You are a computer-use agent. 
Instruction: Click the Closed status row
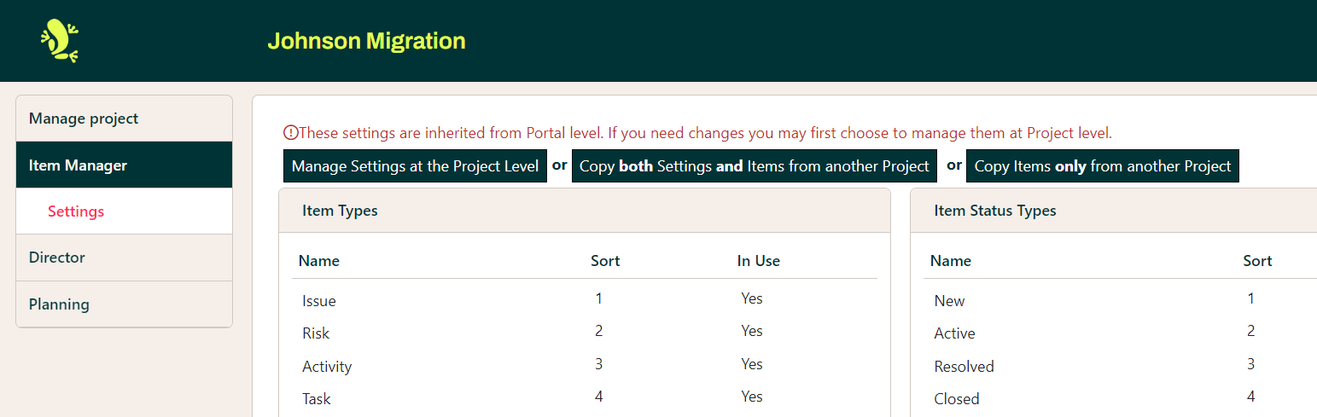(957, 399)
